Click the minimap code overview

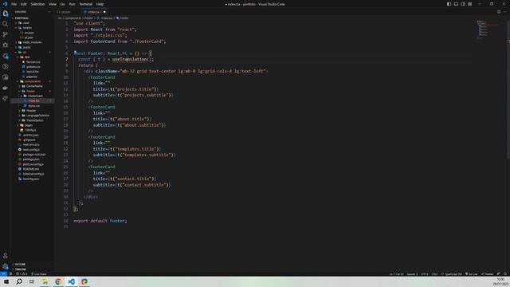[x=488, y=29]
